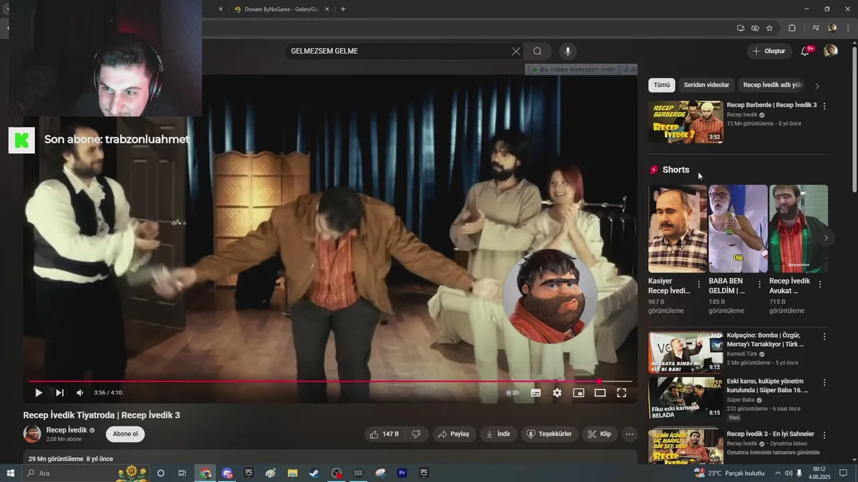Click the install app icon in address bar
Viewport: 858px width, 482px height.
coord(741,28)
